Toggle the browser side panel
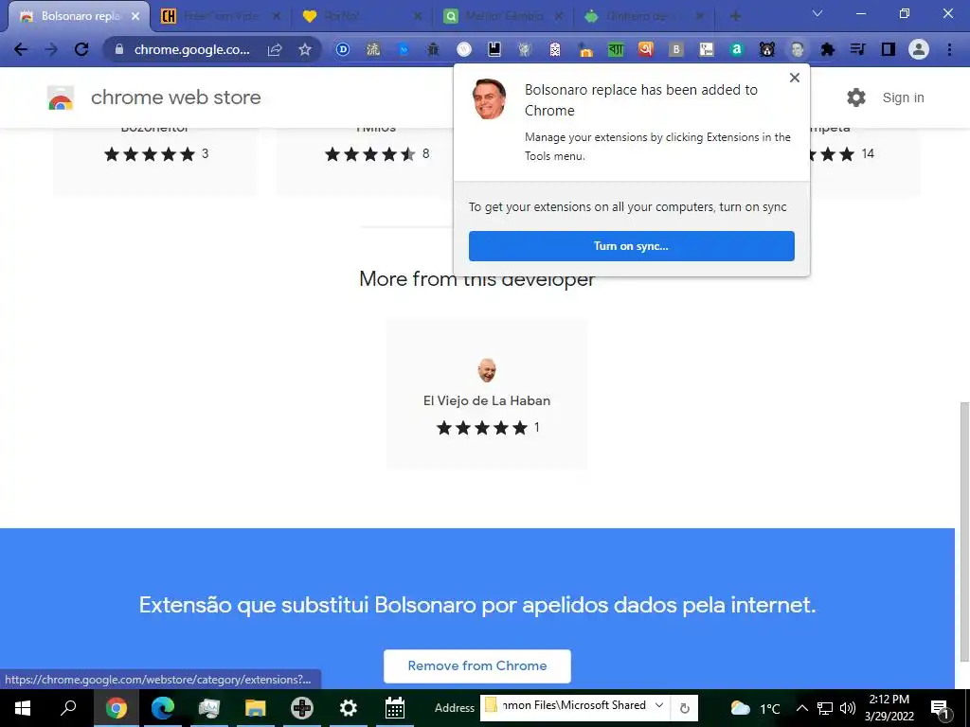The height and width of the screenshot is (727, 970). 889,49
